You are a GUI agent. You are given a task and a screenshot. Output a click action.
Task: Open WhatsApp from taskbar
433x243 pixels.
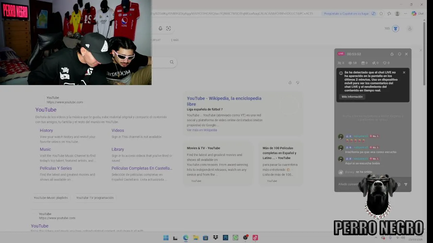click(x=235, y=238)
